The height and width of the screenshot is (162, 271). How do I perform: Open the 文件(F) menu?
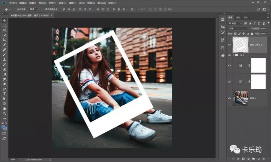[x=13, y=3]
